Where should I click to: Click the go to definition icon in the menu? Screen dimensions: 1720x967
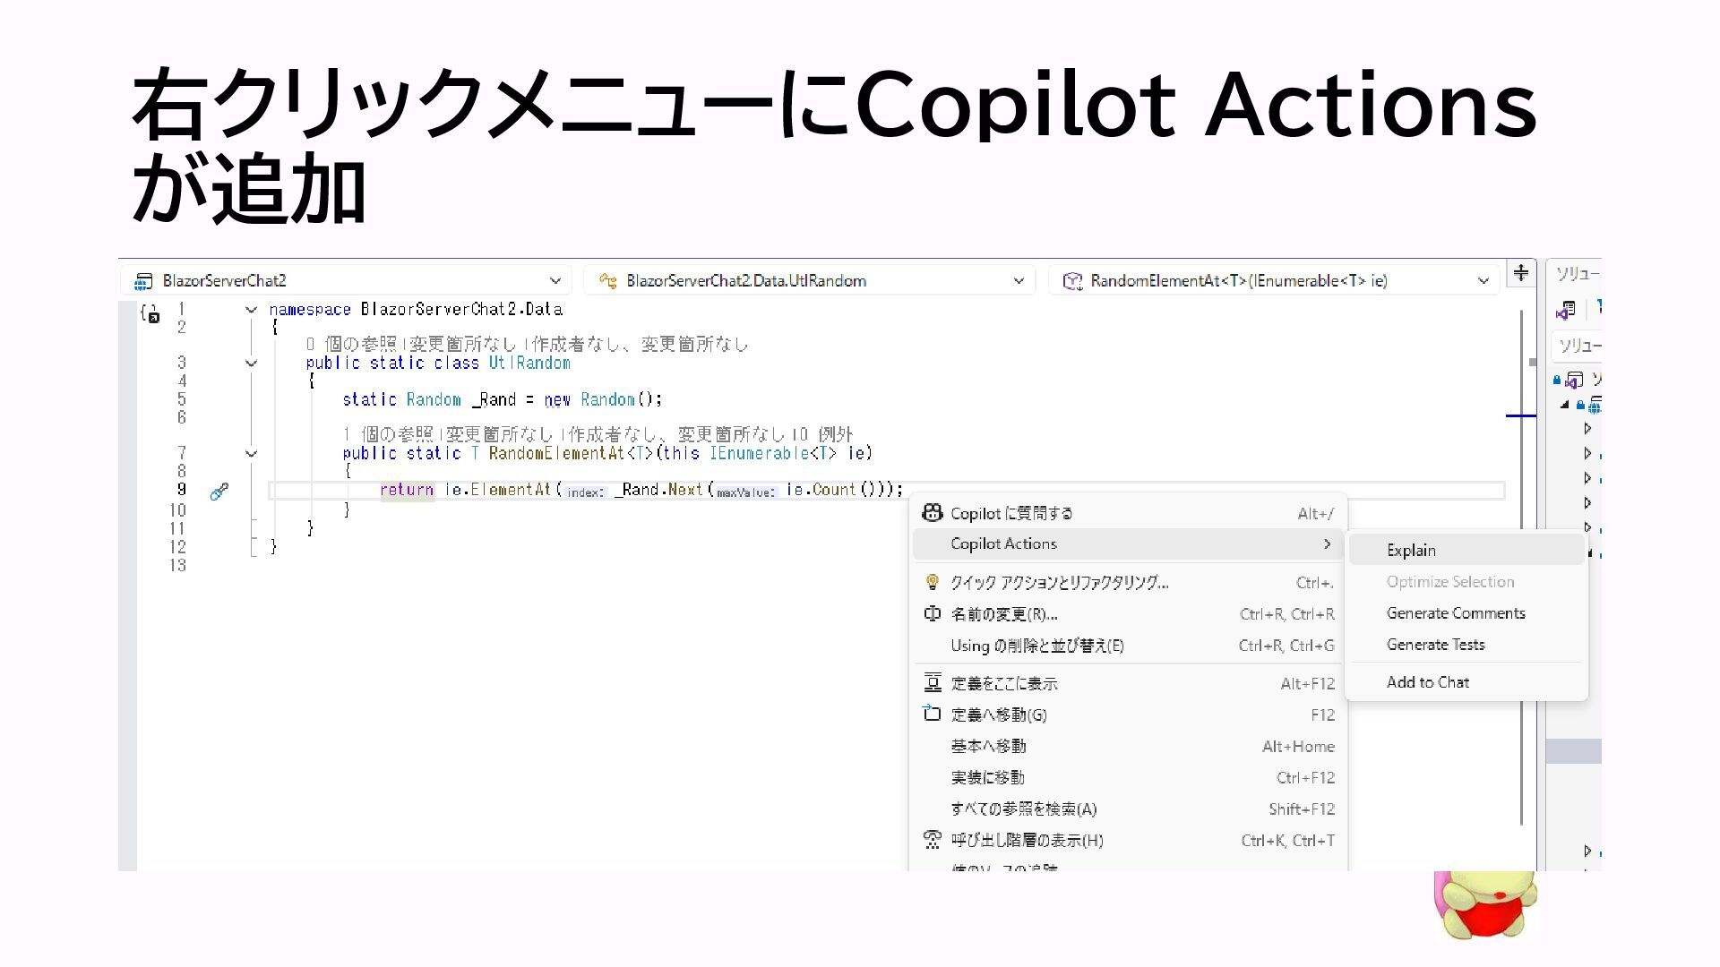(x=932, y=714)
